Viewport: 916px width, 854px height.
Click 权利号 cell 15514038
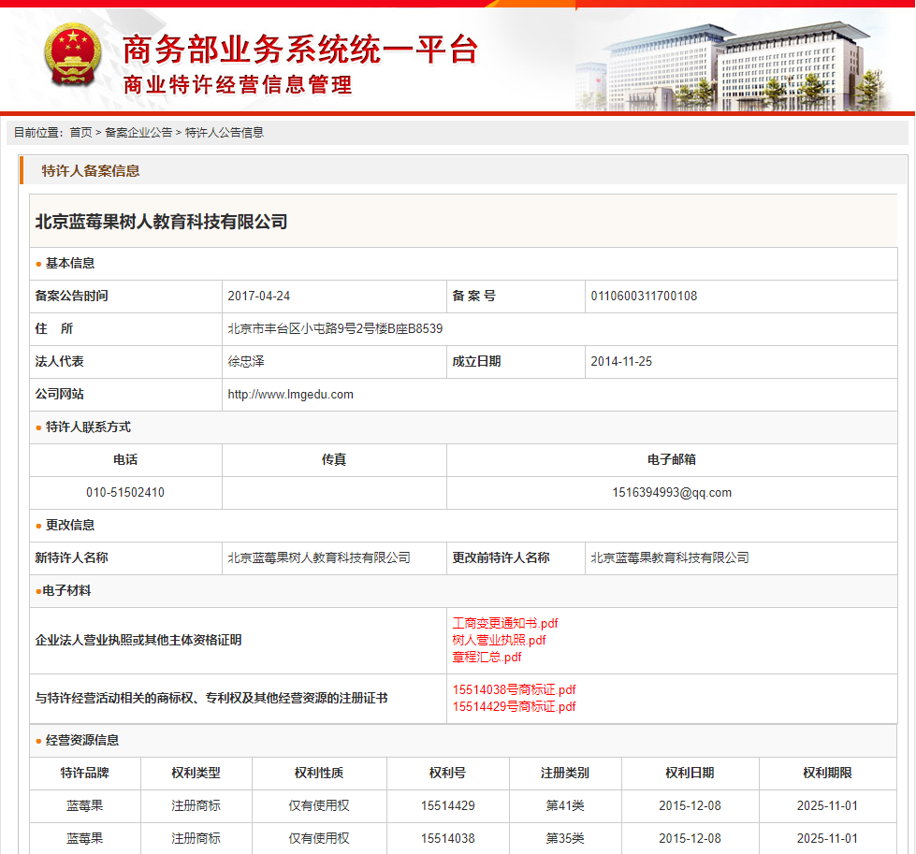[448, 838]
